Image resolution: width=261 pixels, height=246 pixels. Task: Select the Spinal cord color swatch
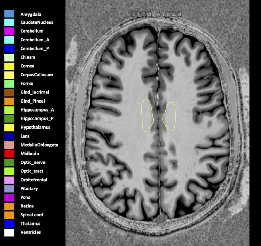(9, 215)
